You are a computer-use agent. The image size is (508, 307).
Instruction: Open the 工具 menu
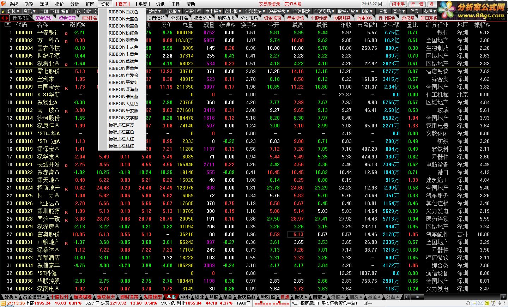175,4
